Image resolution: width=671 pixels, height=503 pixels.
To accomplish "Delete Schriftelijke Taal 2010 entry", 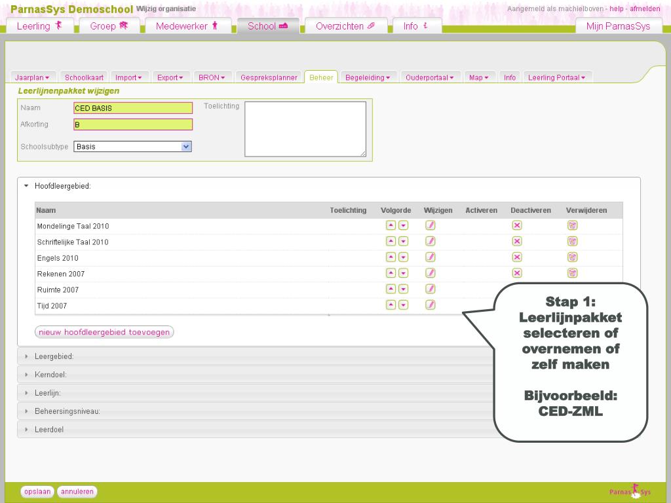I will point(572,241).
